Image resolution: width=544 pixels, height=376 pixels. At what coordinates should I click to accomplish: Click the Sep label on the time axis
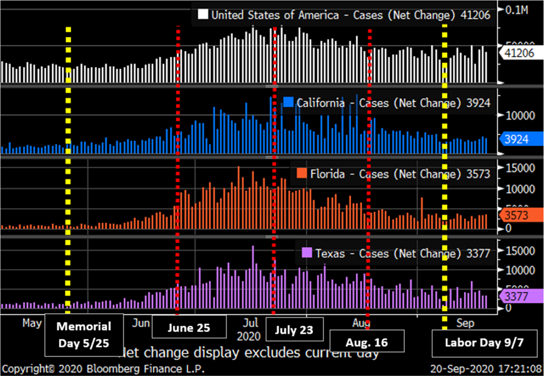tap(465, 323)
